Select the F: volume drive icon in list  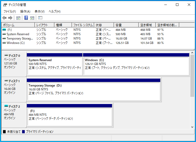4,30
